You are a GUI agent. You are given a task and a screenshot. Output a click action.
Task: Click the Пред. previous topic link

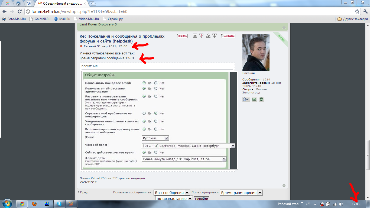tap(83, 193)
